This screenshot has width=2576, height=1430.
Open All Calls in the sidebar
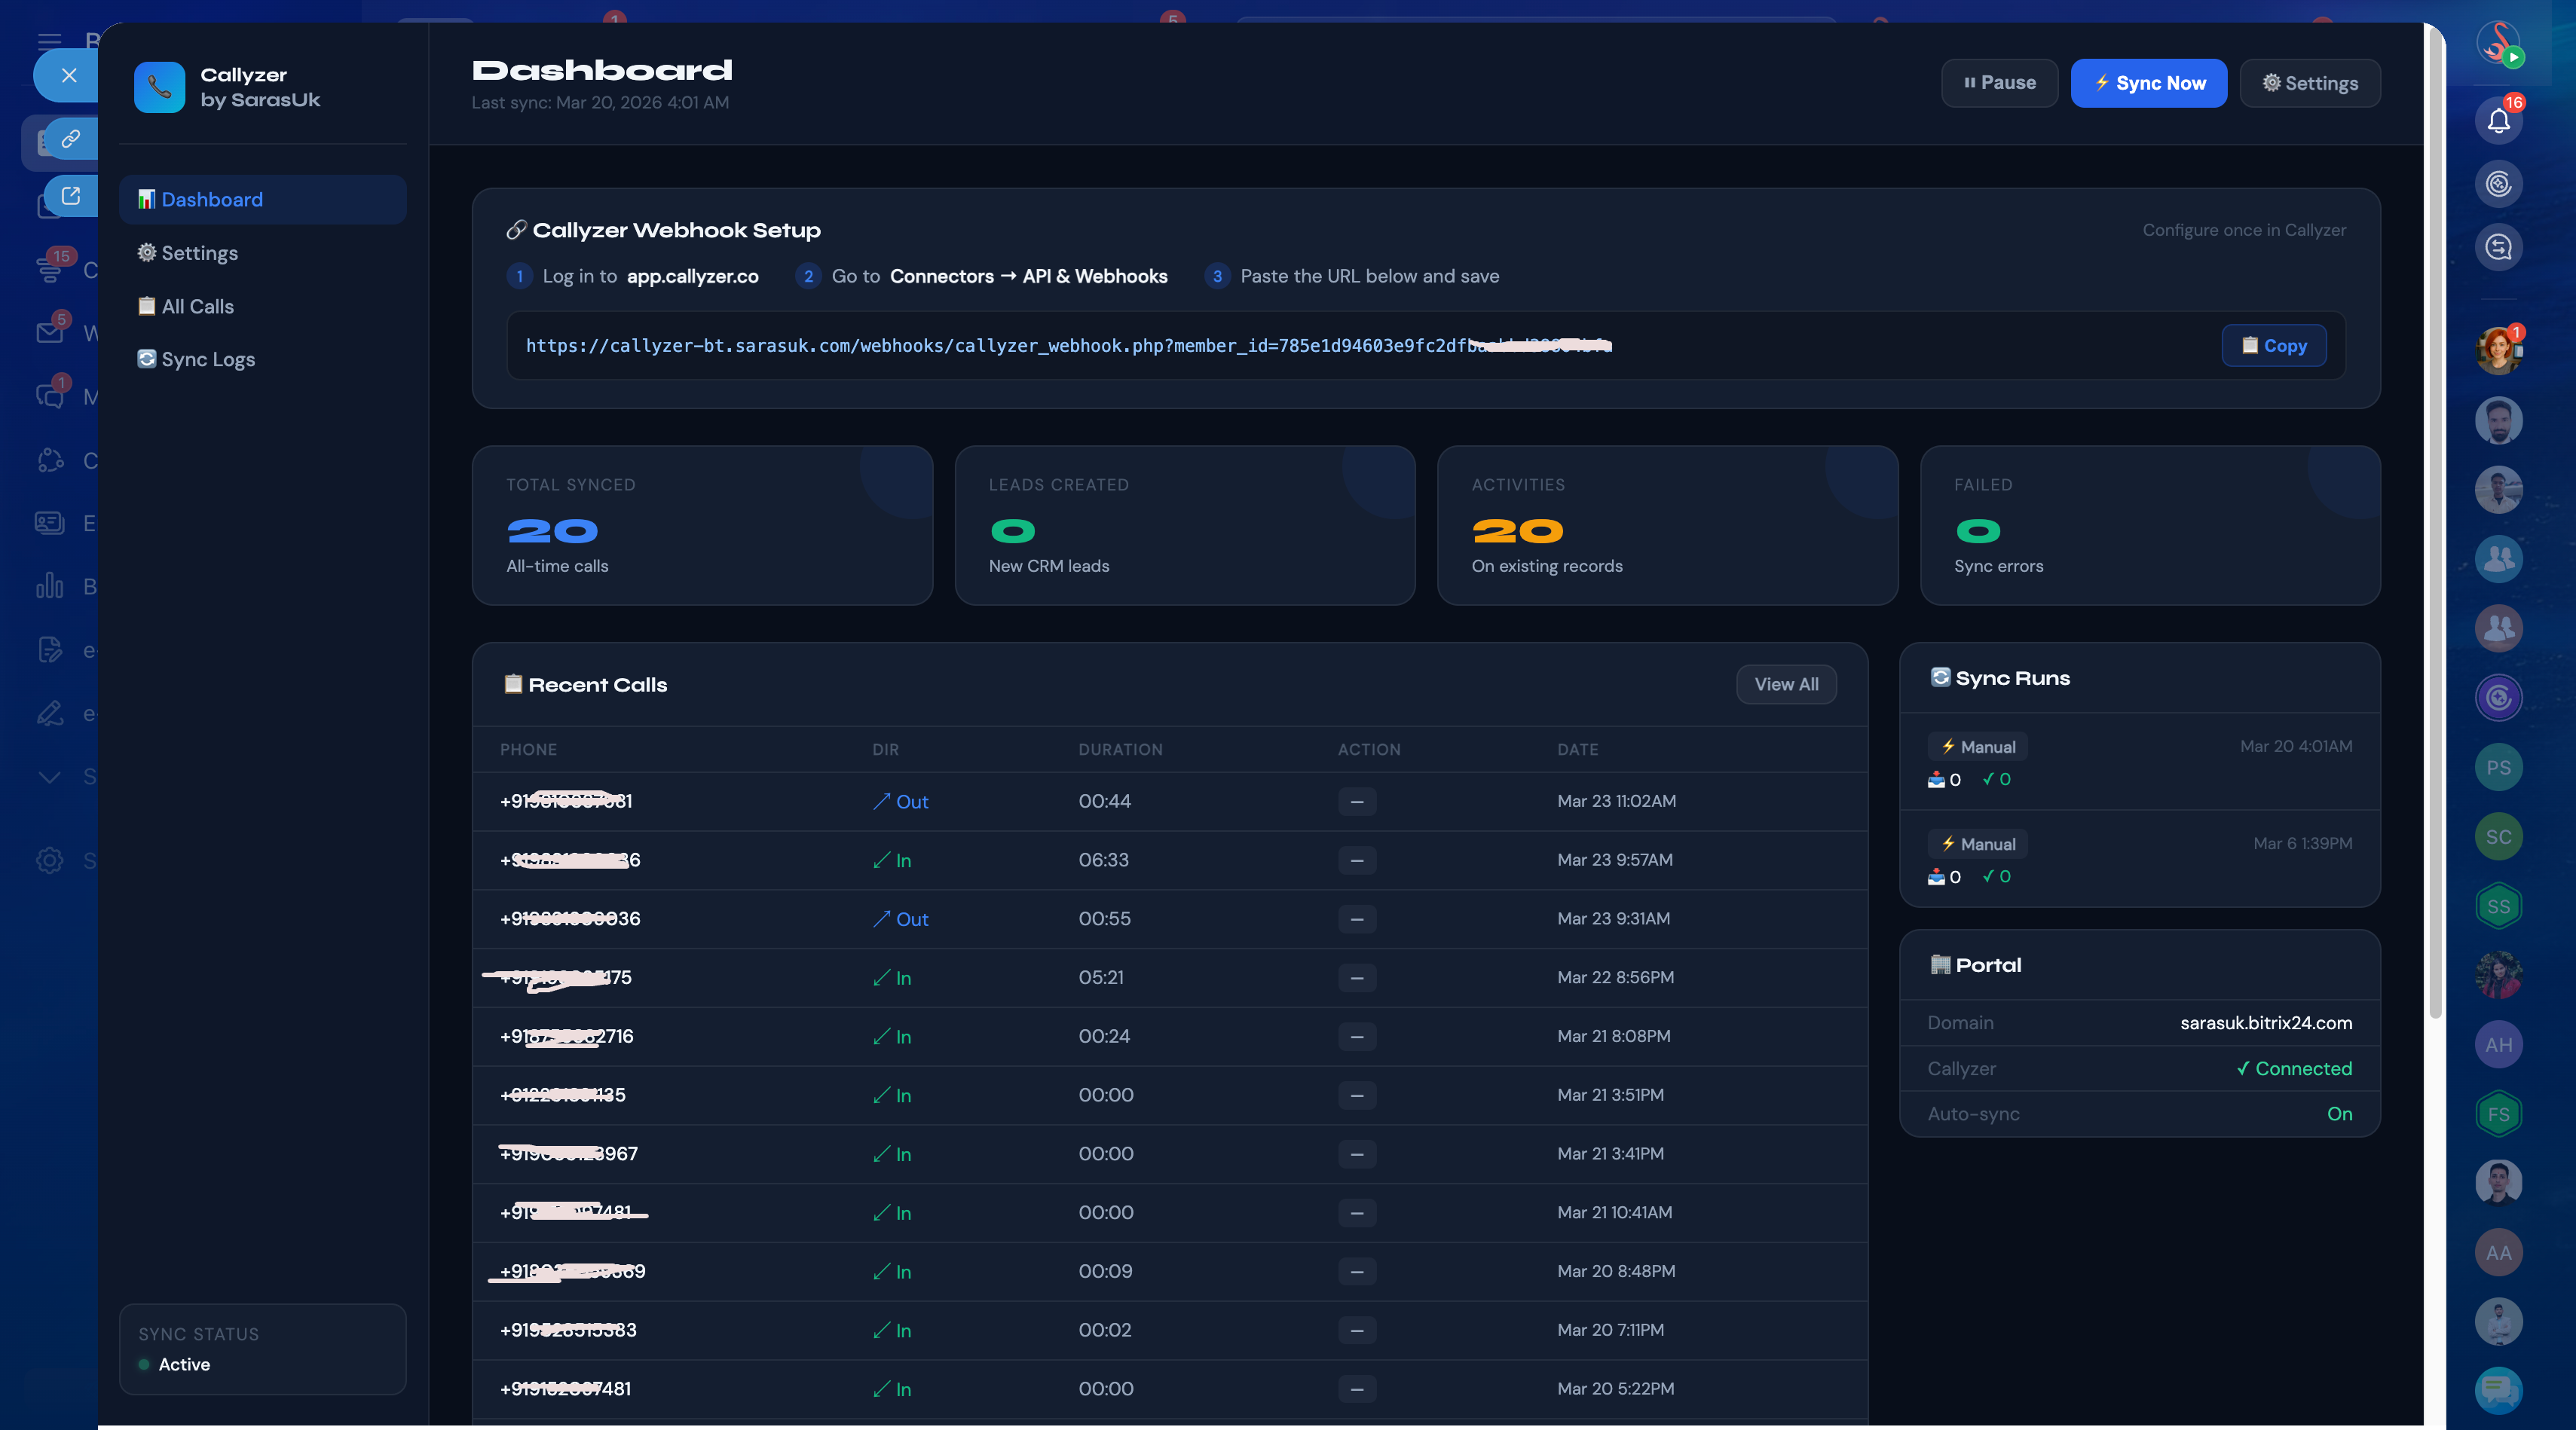coord(197,307)
